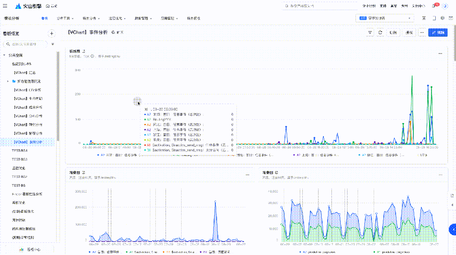Click the info icon in 折线图 subtitle
The image size is (456, 255).
92,56
